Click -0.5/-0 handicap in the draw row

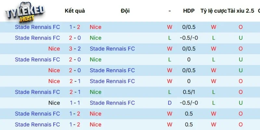click(189, 103)
